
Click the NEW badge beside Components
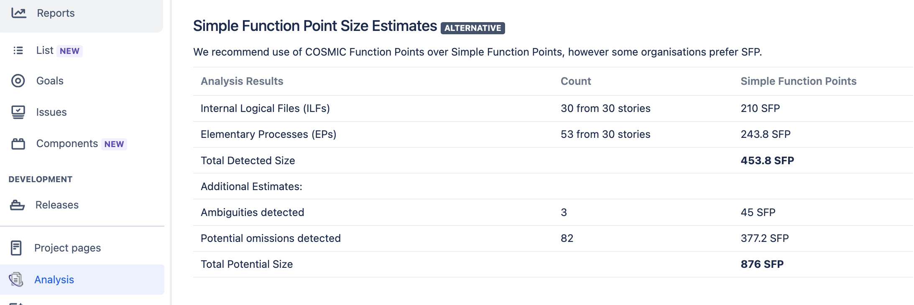[114, 144]
